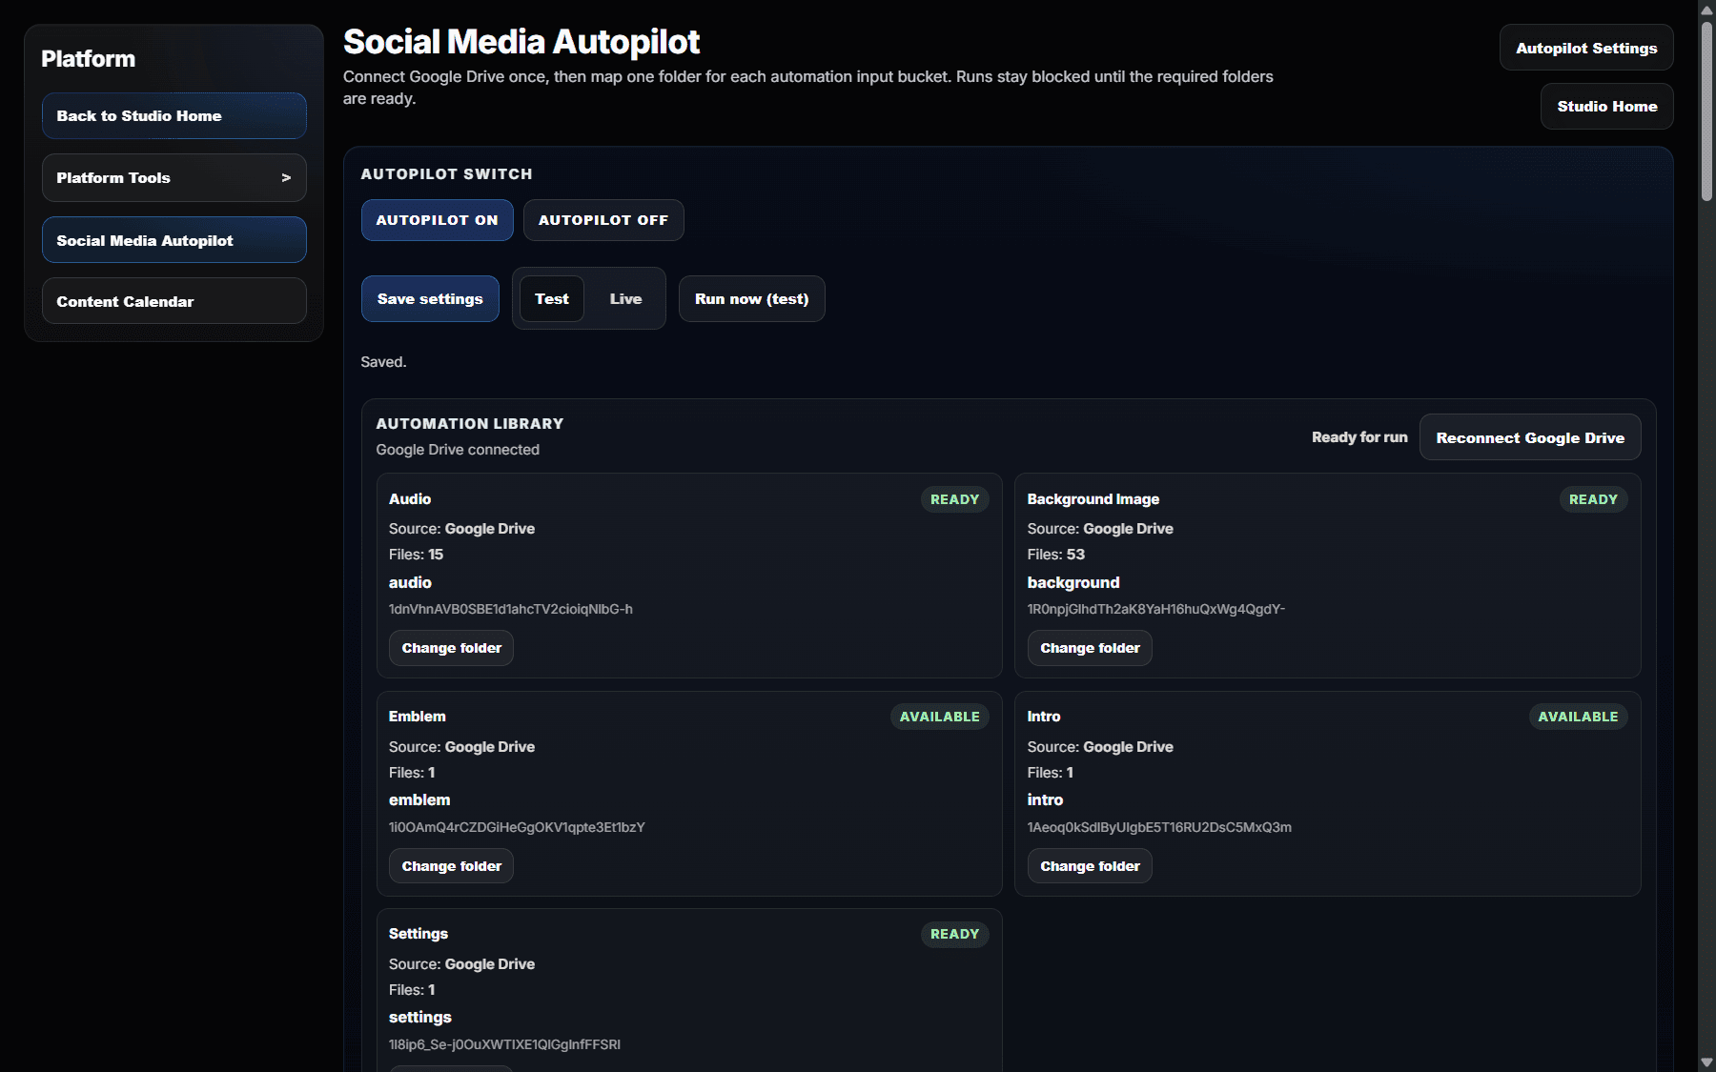The height and width of the screenshot is (1072, 1716).
Task: Go back to Studio Home from the sidebar
Action: tap(174, 115)
